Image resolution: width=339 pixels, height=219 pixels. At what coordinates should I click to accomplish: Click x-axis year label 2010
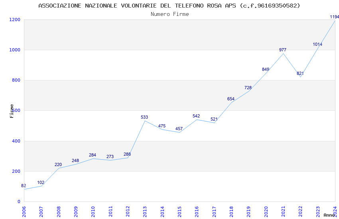coord(93,211)
